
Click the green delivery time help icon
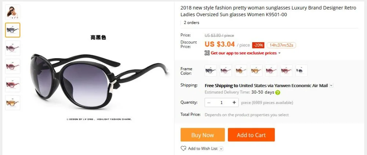coord(277,92)
